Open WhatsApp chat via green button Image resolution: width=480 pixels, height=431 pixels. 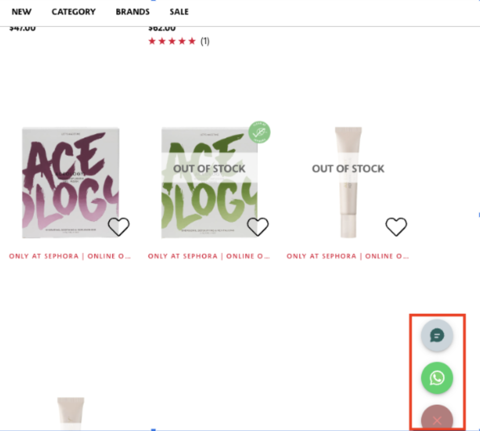[437, 378]
